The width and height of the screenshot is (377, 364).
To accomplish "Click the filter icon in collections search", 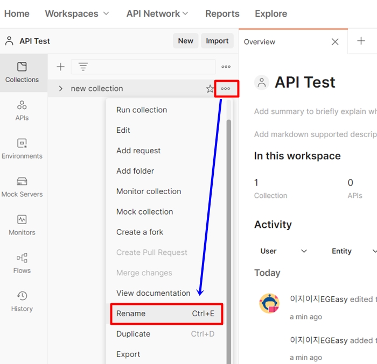I will tap(83, 67).
